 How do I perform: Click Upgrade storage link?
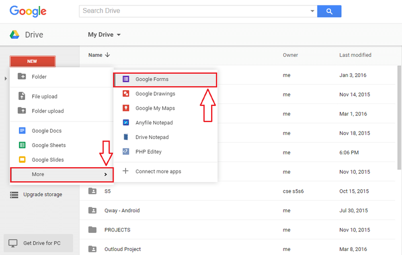pyautogui.click(x=43, y=195)
